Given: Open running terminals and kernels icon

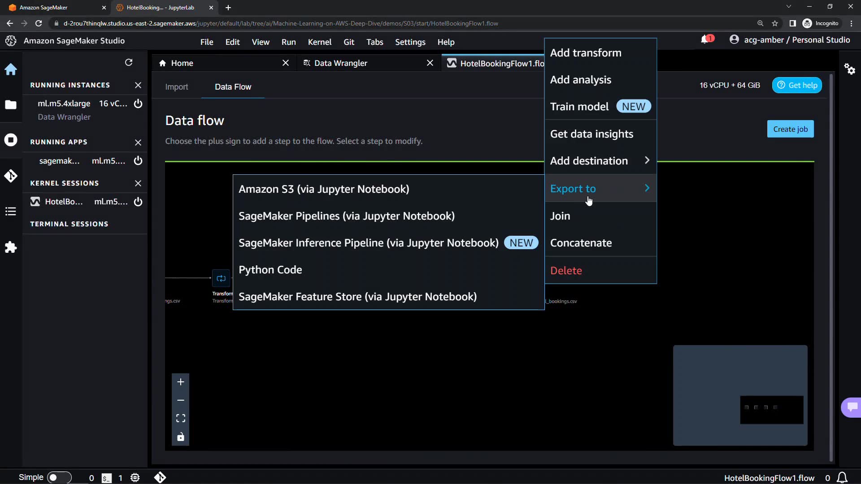Looking at the screenshot, I should [11, 140].
